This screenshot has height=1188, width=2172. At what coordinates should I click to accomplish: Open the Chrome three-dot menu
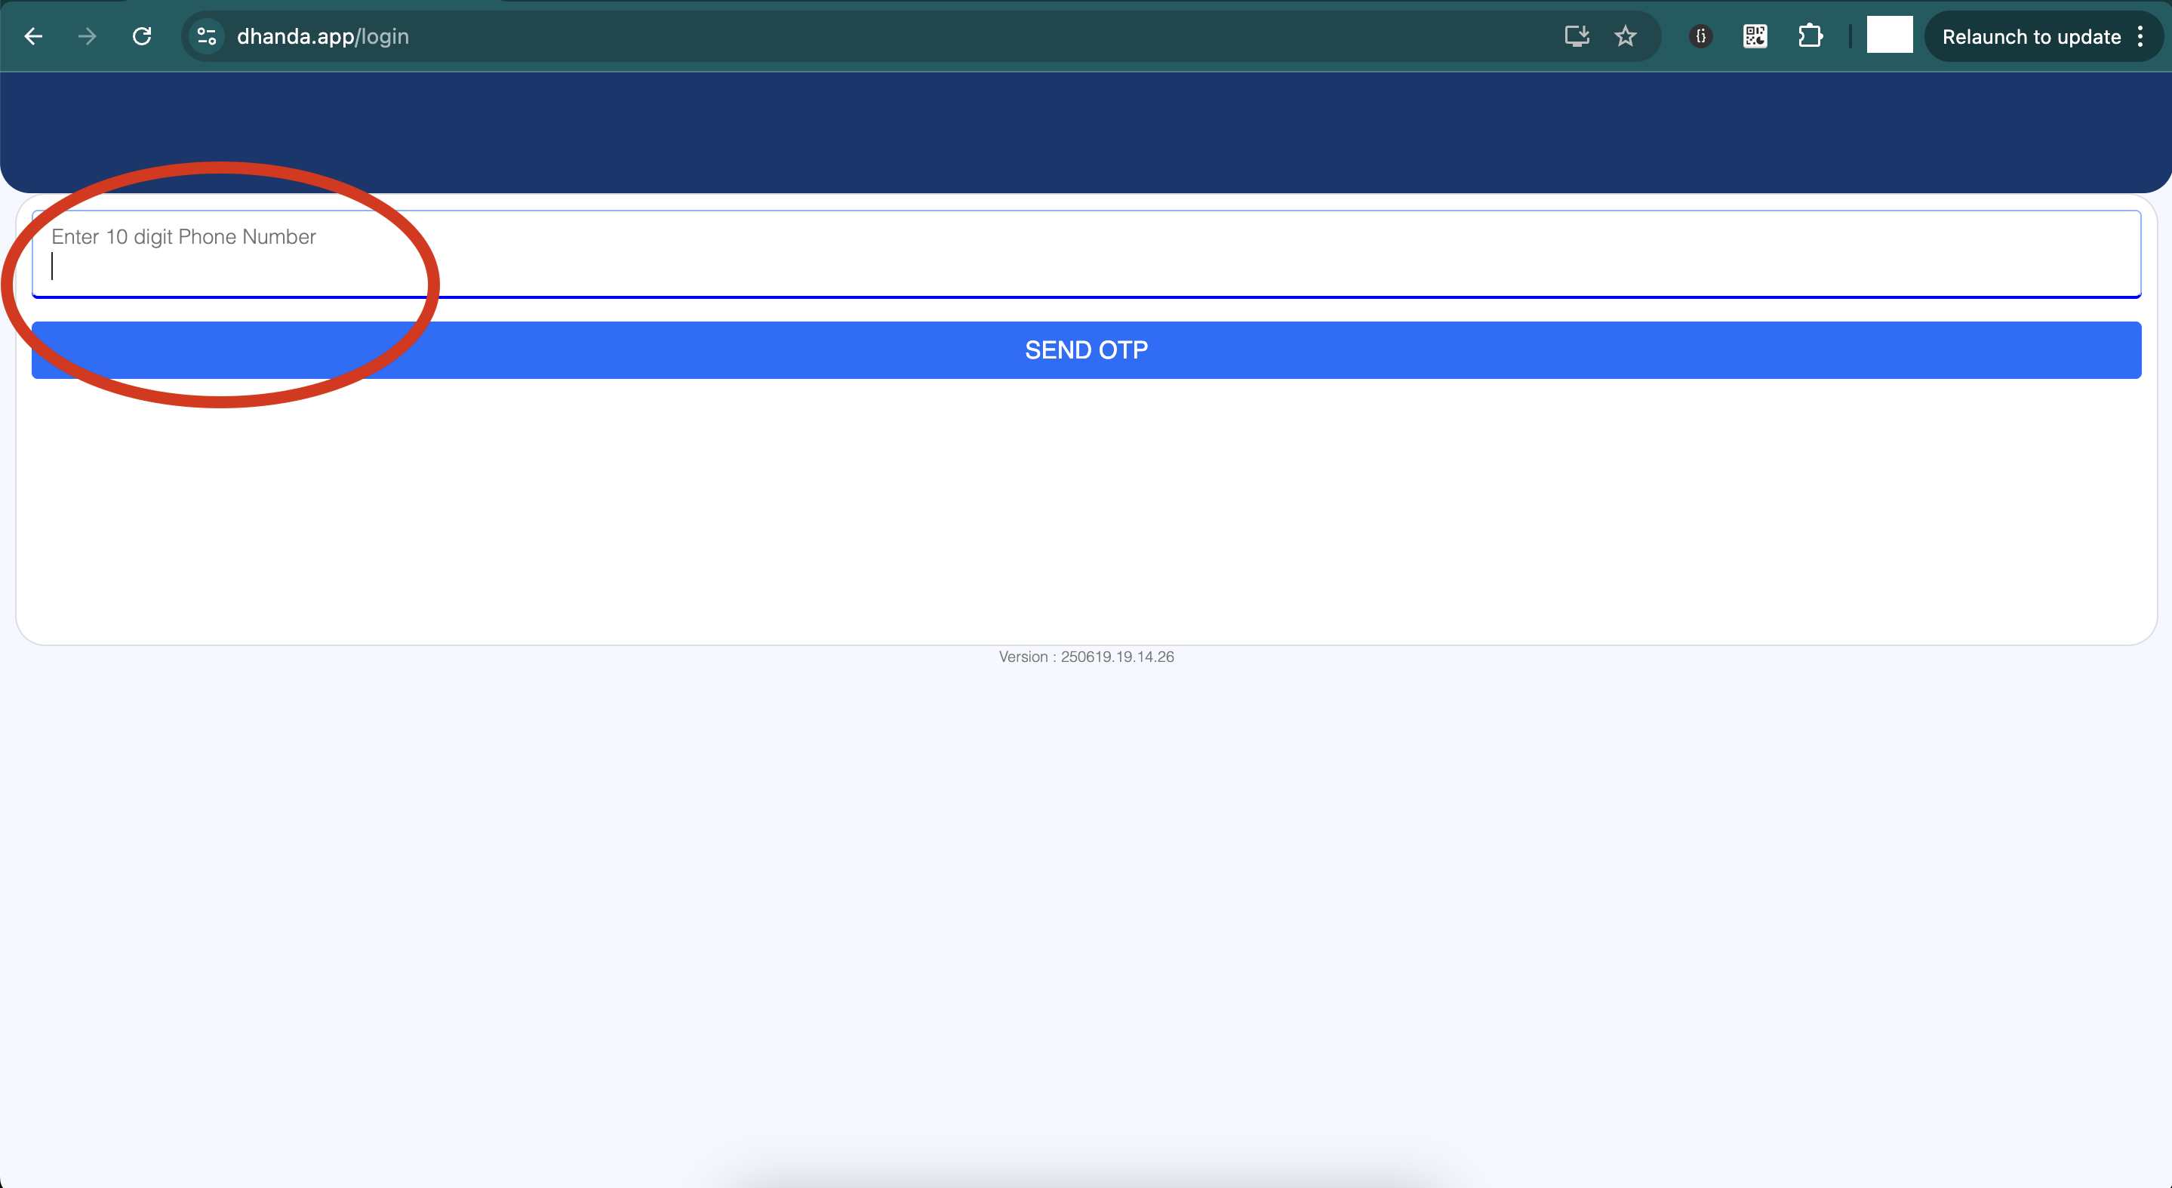2140,36
